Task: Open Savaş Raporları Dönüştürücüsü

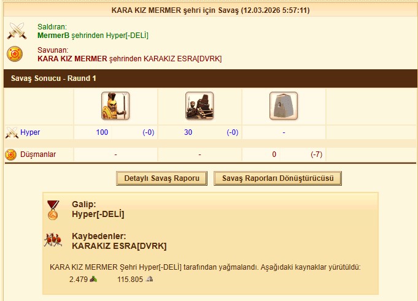Action: pyautogui.click(x=277, y=178)
